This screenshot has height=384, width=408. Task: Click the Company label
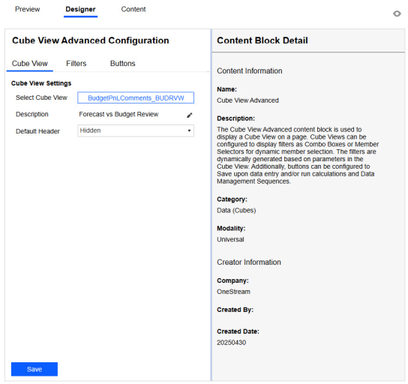[x=232, y=280]
